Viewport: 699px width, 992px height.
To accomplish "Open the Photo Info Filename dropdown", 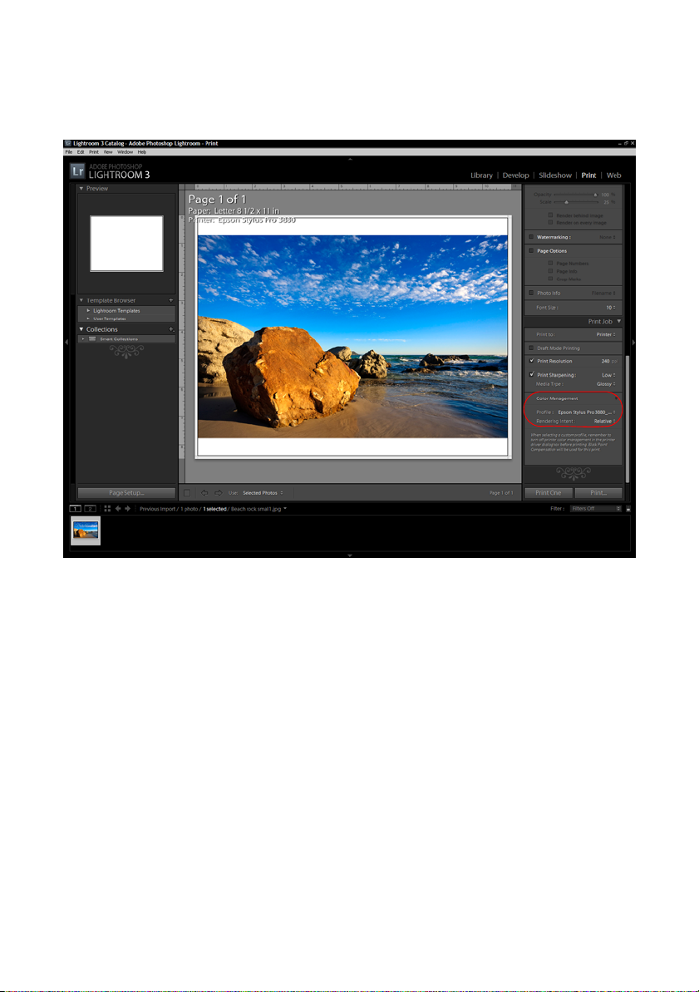I will pos(603,293).
